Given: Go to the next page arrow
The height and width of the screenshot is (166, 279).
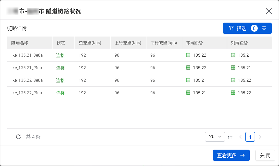Looking at the screenshot, I should point(260,137).
